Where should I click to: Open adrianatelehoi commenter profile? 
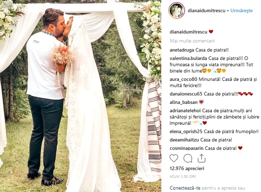(185, 111)
